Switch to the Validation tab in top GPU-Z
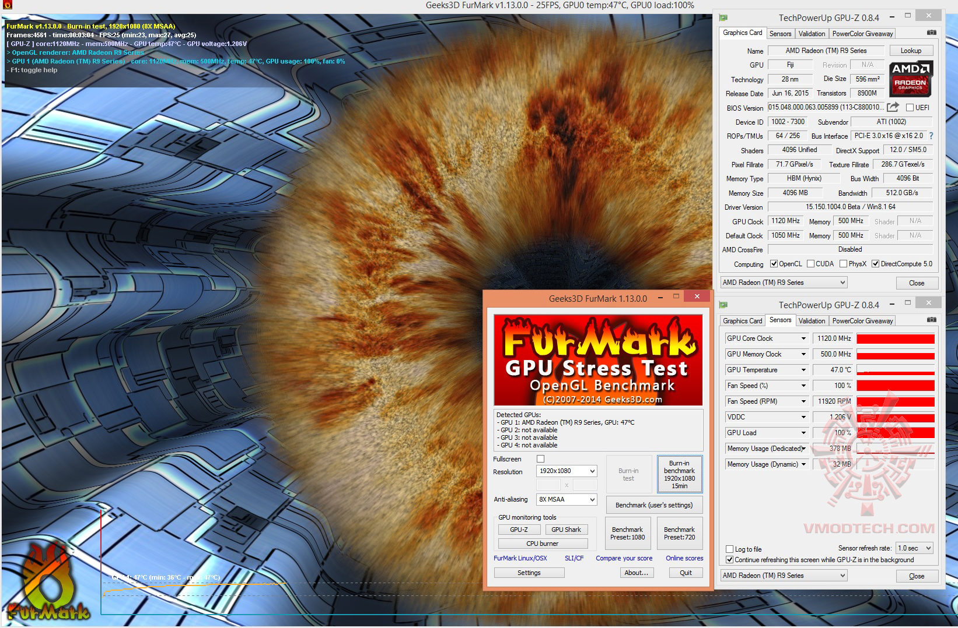Viewport: 958px width, 628px height. (x=812, y=33)
